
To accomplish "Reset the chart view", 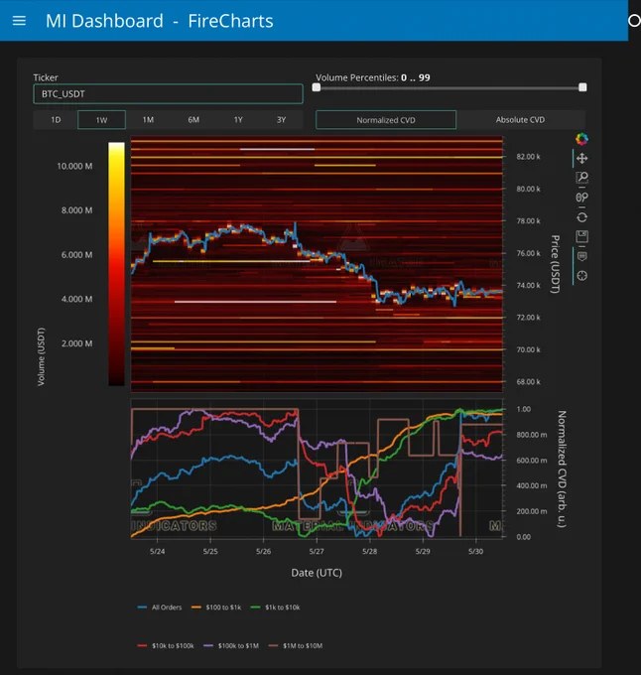I will 581,217.
